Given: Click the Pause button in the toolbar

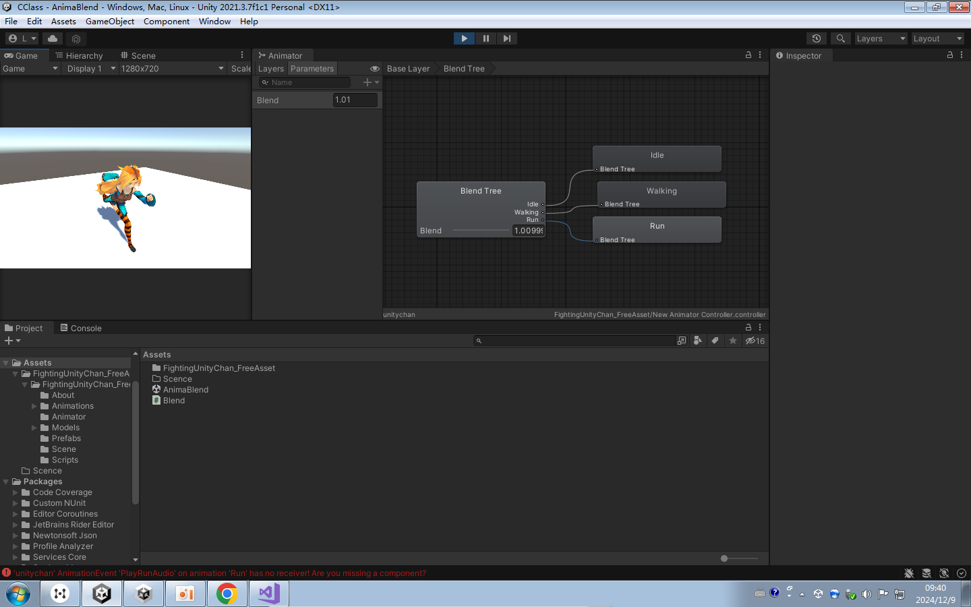Looking at the screenshot, I should 486,38.
